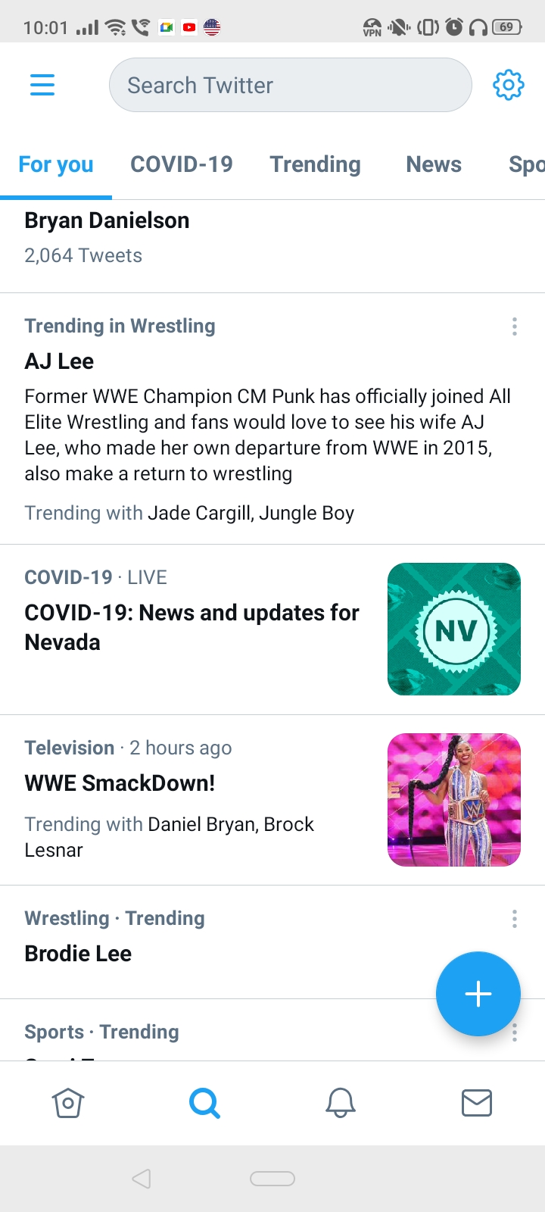Open Notifications via the bell icon
The image size is (545, 1212).
click(341, 1103)
